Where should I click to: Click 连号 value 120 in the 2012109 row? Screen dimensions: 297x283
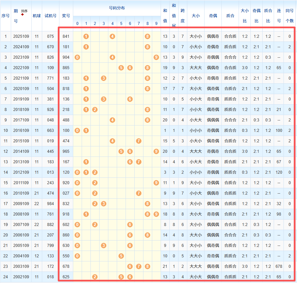pyautogui.click(x=279, y=172)
